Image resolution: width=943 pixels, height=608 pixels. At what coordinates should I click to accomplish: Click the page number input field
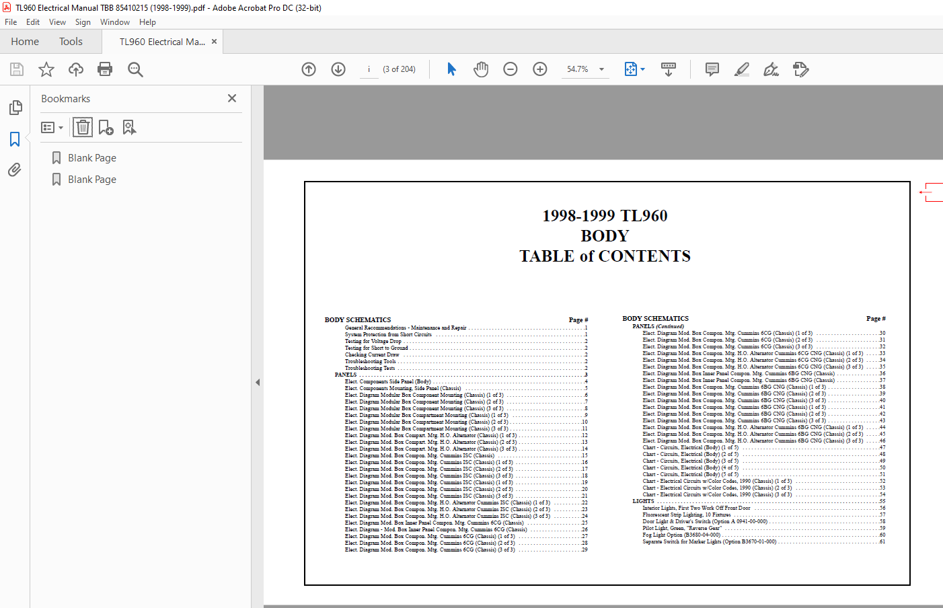coord(369,69)
